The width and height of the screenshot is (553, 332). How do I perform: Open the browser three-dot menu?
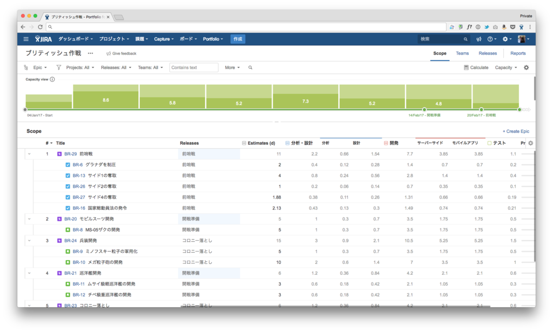(530, 27)
